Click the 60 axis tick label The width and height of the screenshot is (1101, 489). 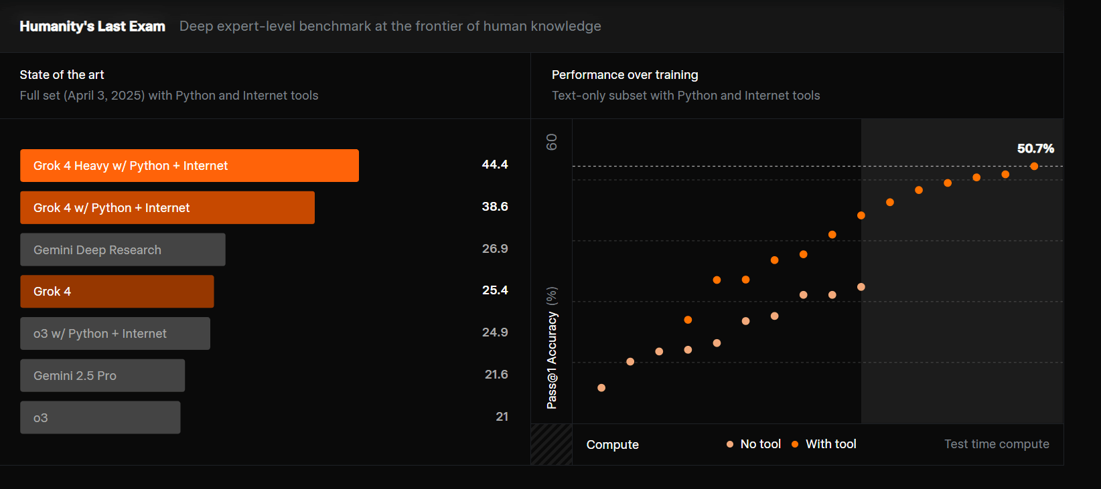pyautogui.click(x=552, y=142)
